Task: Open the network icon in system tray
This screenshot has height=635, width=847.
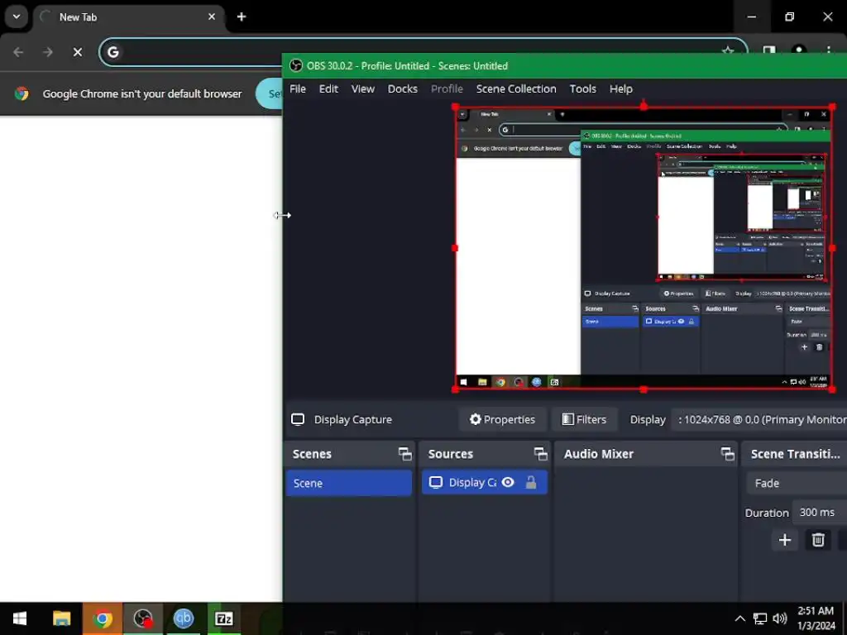Action: click(760, 618)
